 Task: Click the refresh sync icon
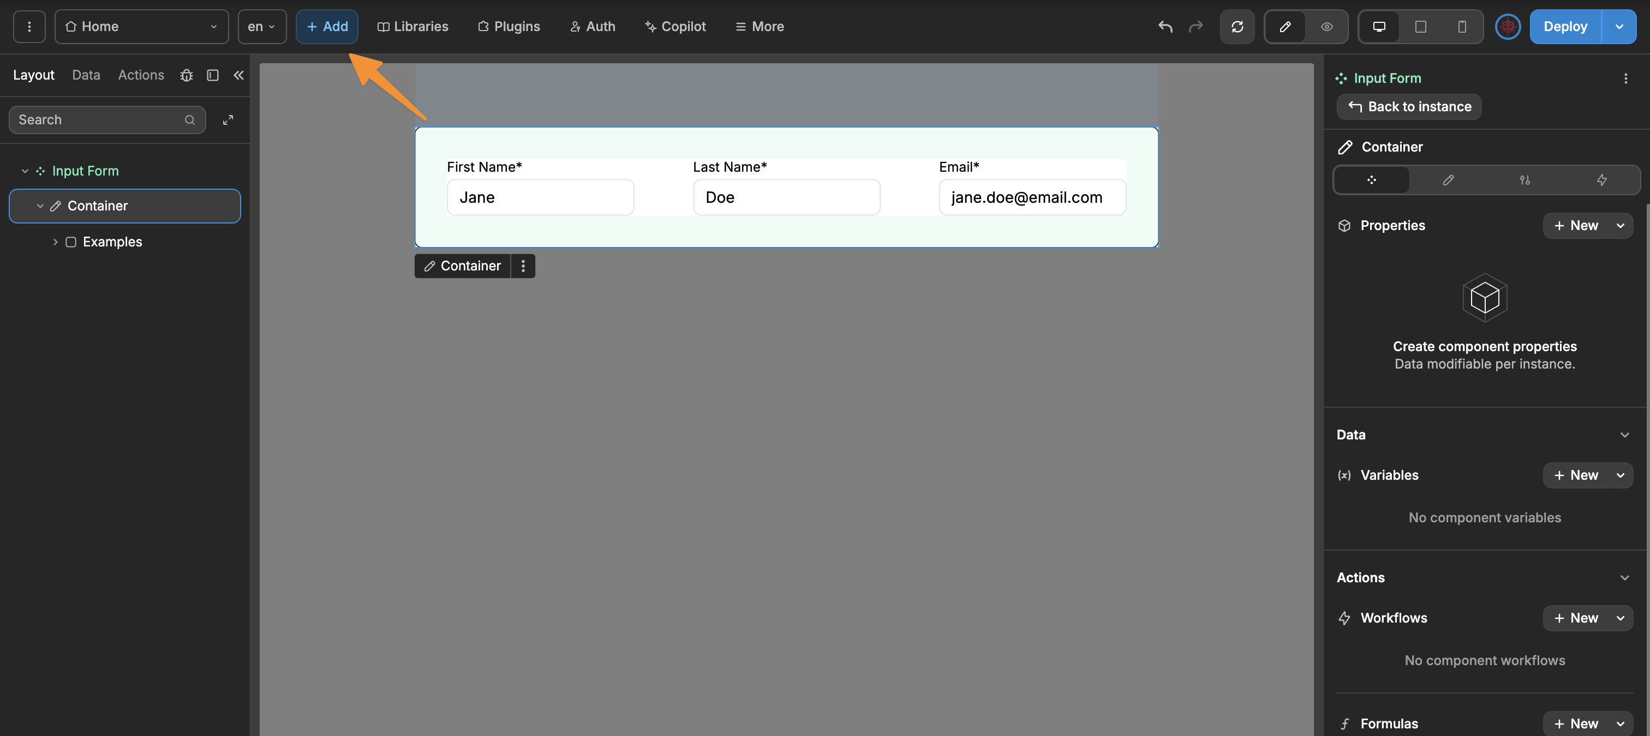click(x=1237, y=26)
